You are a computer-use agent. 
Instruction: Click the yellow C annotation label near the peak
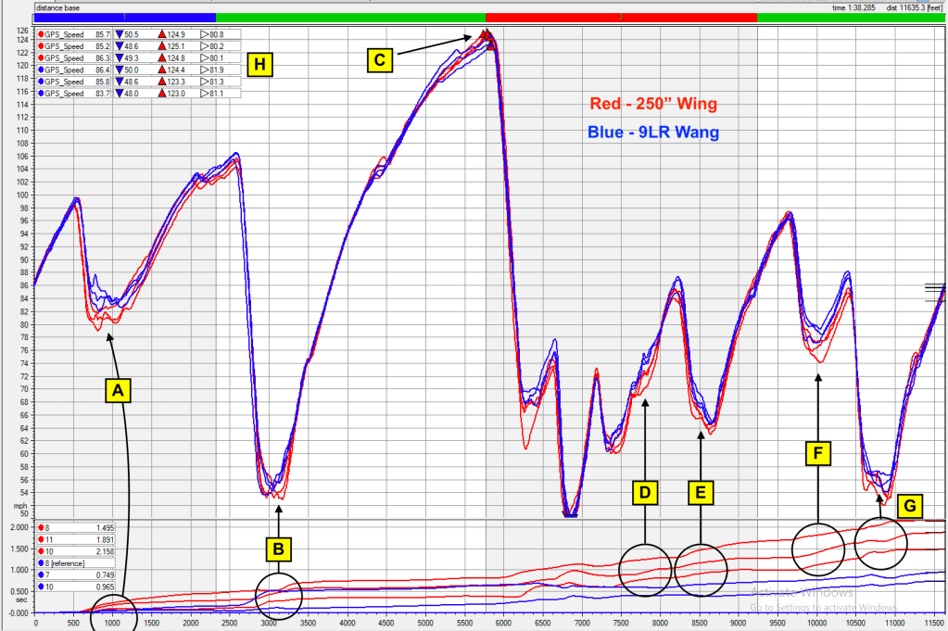(378, 60)
